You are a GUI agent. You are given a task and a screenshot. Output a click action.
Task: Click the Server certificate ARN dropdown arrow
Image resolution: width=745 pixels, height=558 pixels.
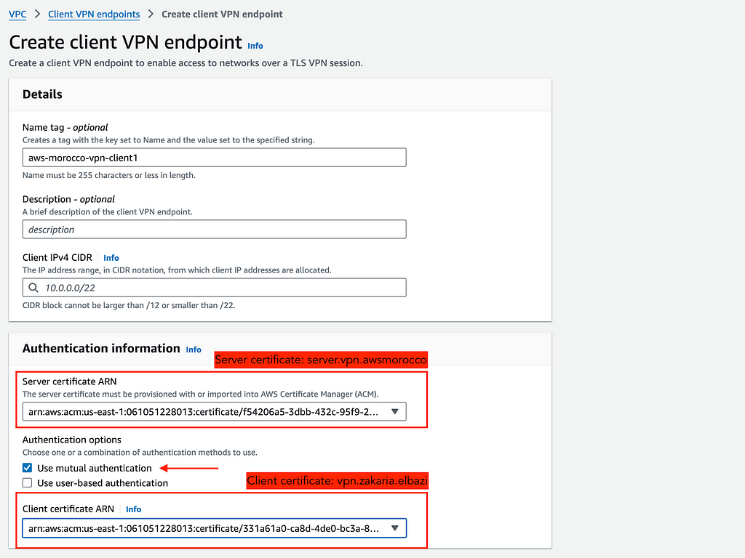pyautogui.click(x=395, y=411)
